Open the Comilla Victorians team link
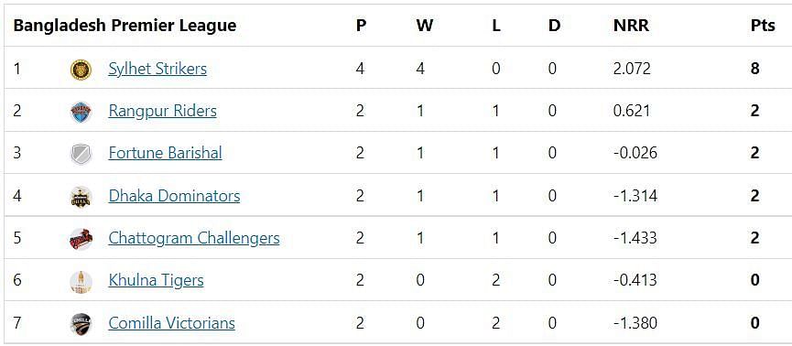 (x=172, y=323)
